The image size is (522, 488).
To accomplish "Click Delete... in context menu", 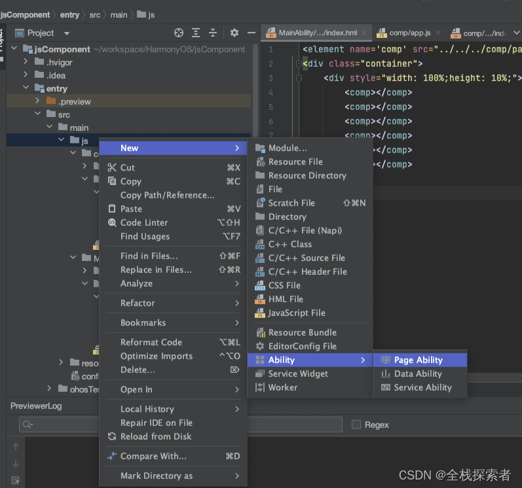I will point(174,370).
